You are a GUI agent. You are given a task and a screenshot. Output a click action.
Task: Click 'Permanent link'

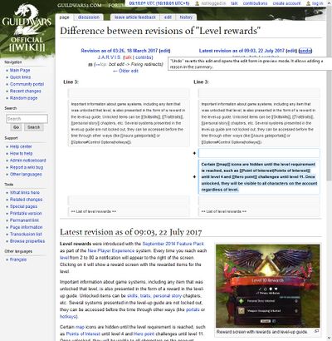pyautogui.click(x=24, y=220)
